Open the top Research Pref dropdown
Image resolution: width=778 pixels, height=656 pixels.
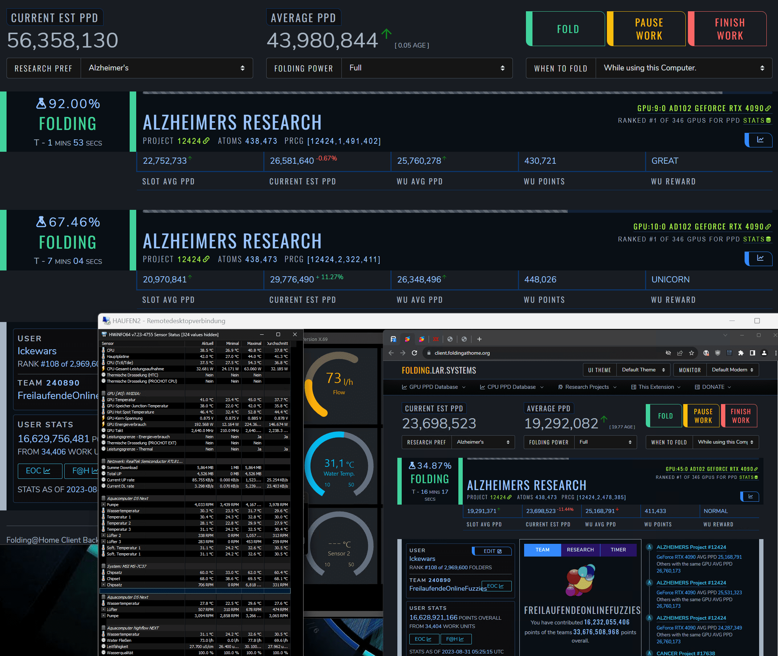pyautogui.click(x=166, y=68)
